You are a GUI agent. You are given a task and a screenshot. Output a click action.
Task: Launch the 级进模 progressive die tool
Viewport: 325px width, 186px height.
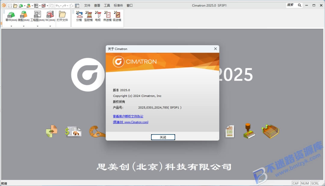117,16
